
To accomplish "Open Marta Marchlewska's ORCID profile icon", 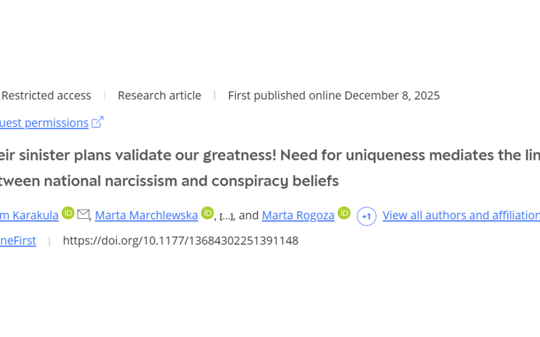I will [207, 213].
